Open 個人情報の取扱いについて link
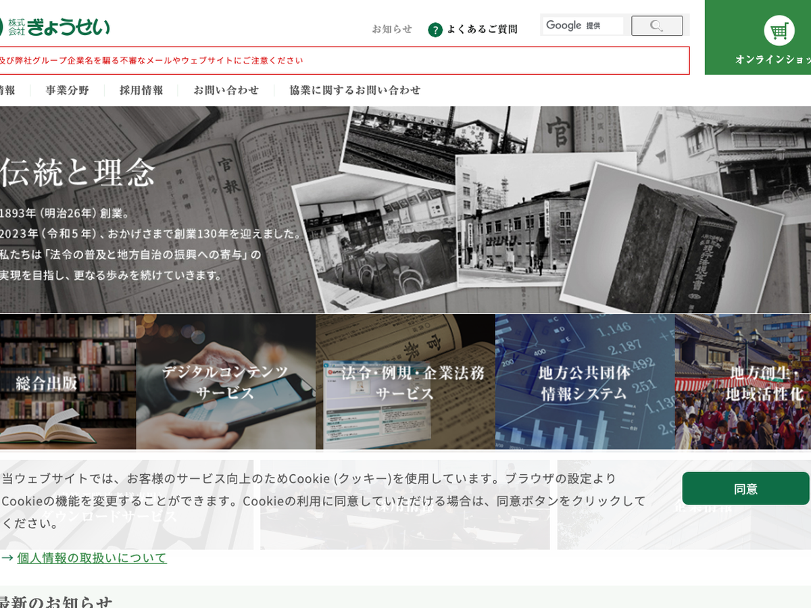 click(x=92, y=558)
